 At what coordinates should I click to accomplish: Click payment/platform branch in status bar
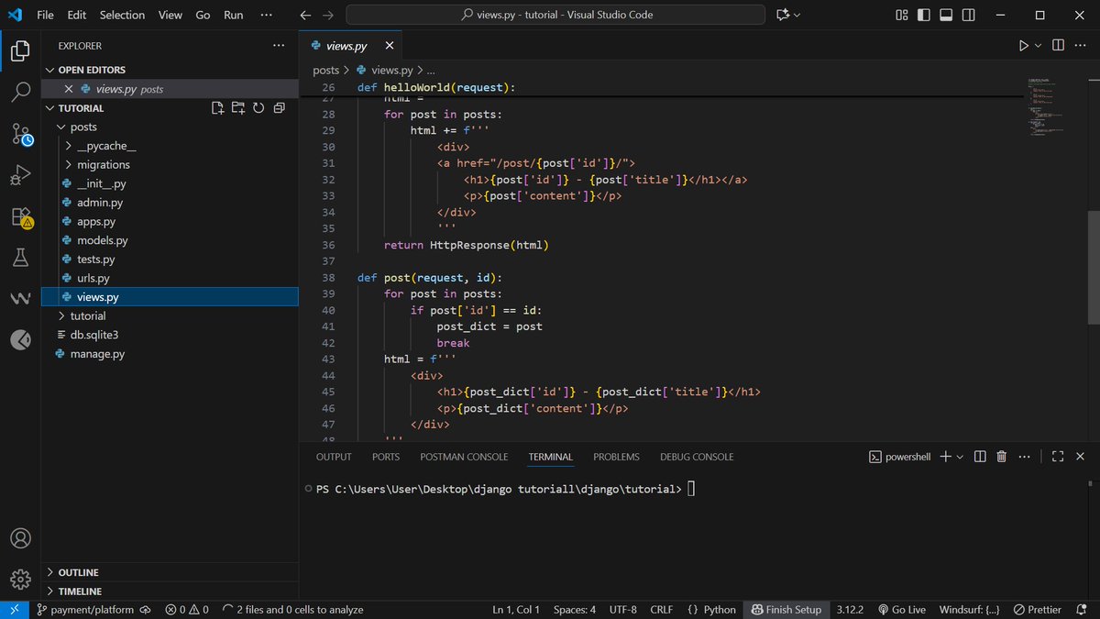[84, 610]
